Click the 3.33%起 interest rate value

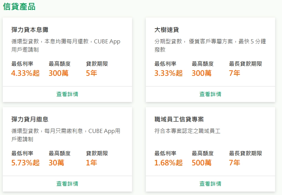pos(169,73)
